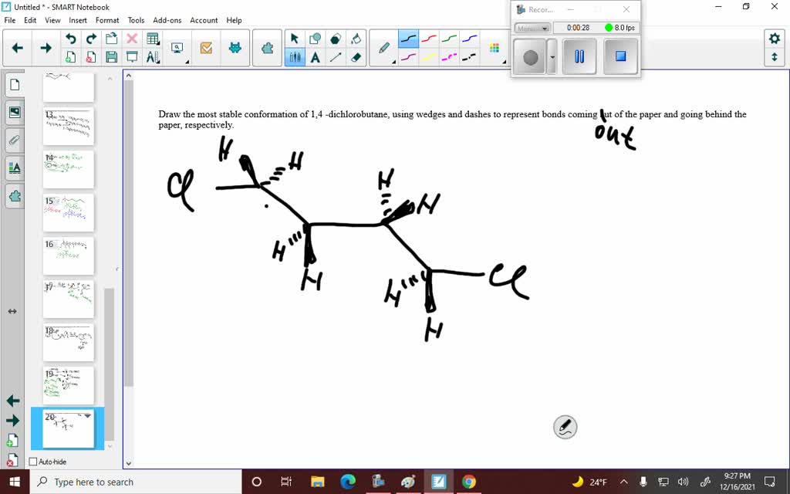Open the Gallery sidebar tab
This screenshot has width=790, height=494.
[14, 112]
